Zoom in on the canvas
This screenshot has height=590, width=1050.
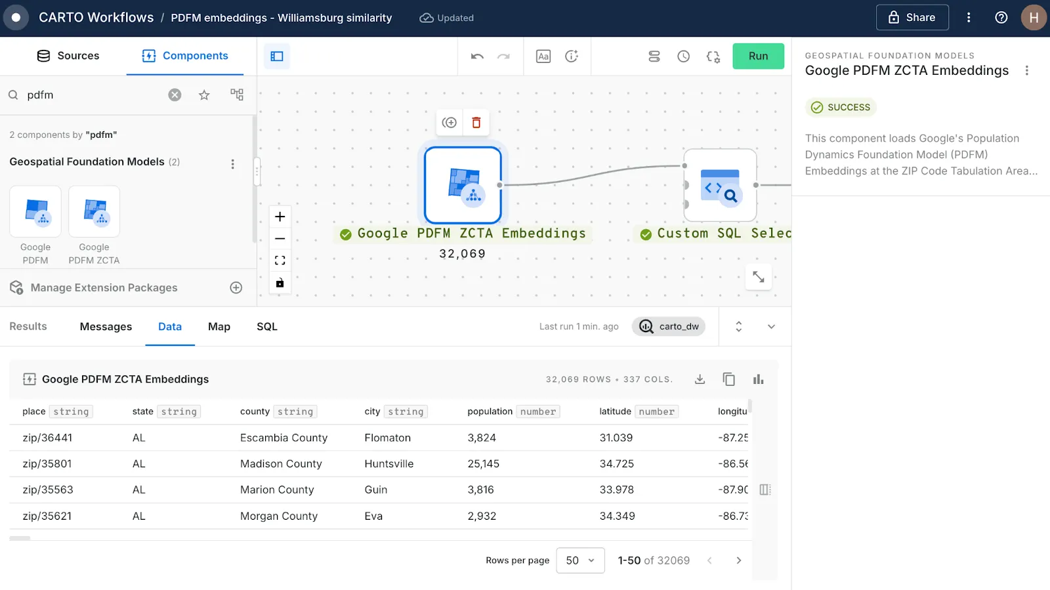(x=280, y=217)
